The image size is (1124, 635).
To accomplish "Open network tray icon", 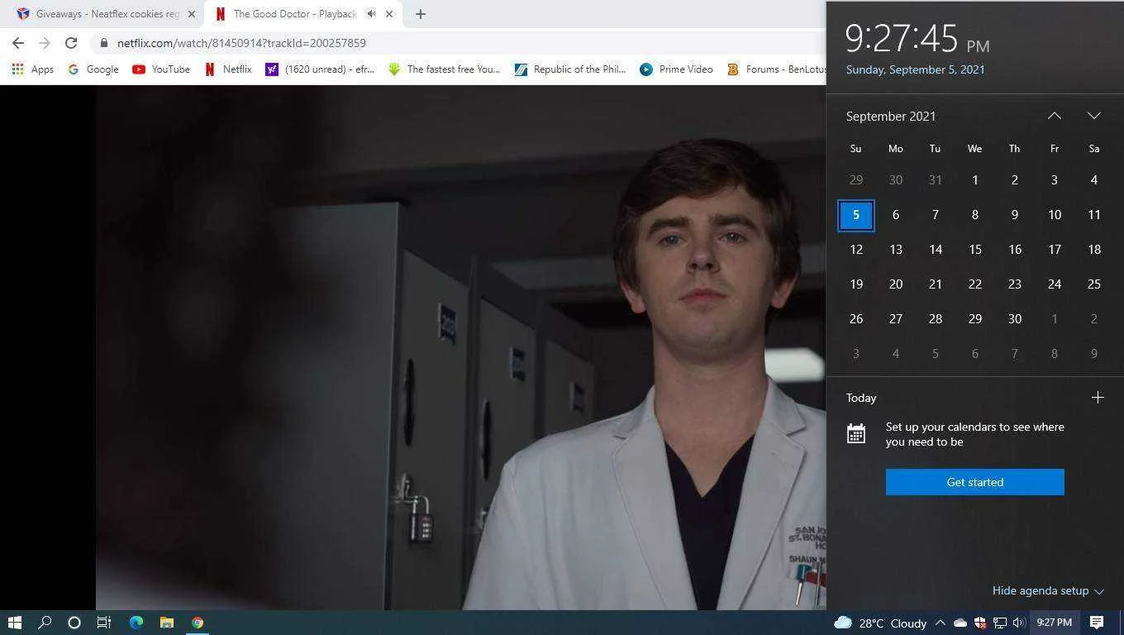I will (x=999, y=623).
